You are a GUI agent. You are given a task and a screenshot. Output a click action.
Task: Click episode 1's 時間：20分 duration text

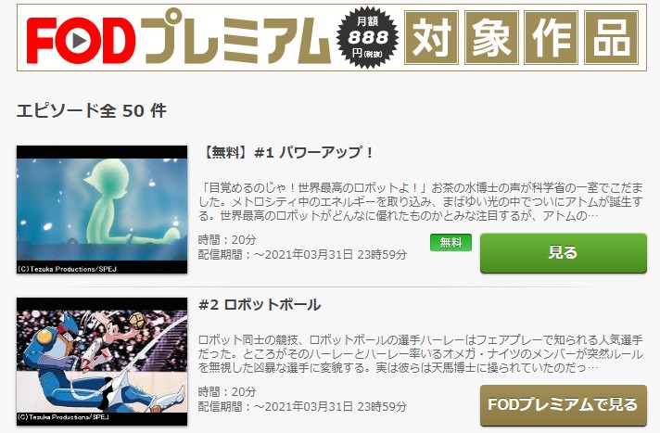pos(227,239)
